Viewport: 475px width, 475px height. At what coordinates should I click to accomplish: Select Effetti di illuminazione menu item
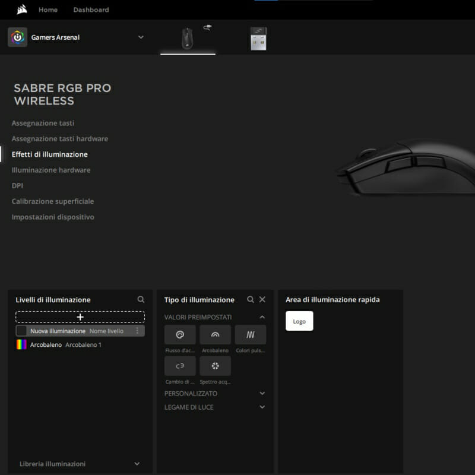(50, 154)
